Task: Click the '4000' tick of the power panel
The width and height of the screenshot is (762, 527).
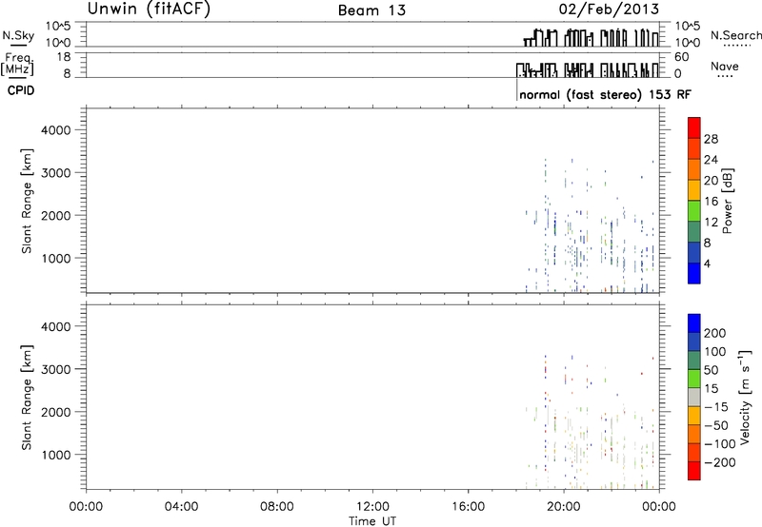Action: click(x=56, y=130)
